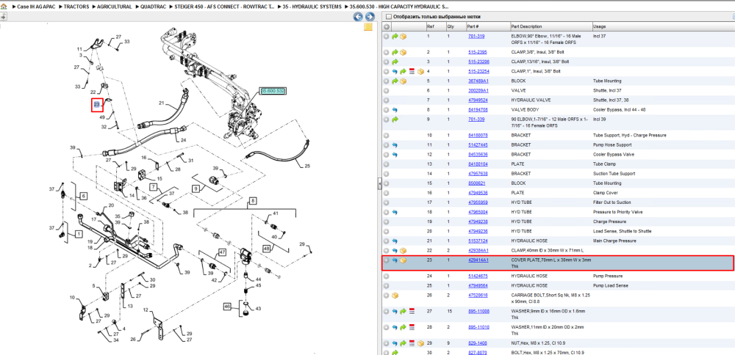735x355 pixels.
Task: Go to the home page icon
Action: tap(4, 7)
